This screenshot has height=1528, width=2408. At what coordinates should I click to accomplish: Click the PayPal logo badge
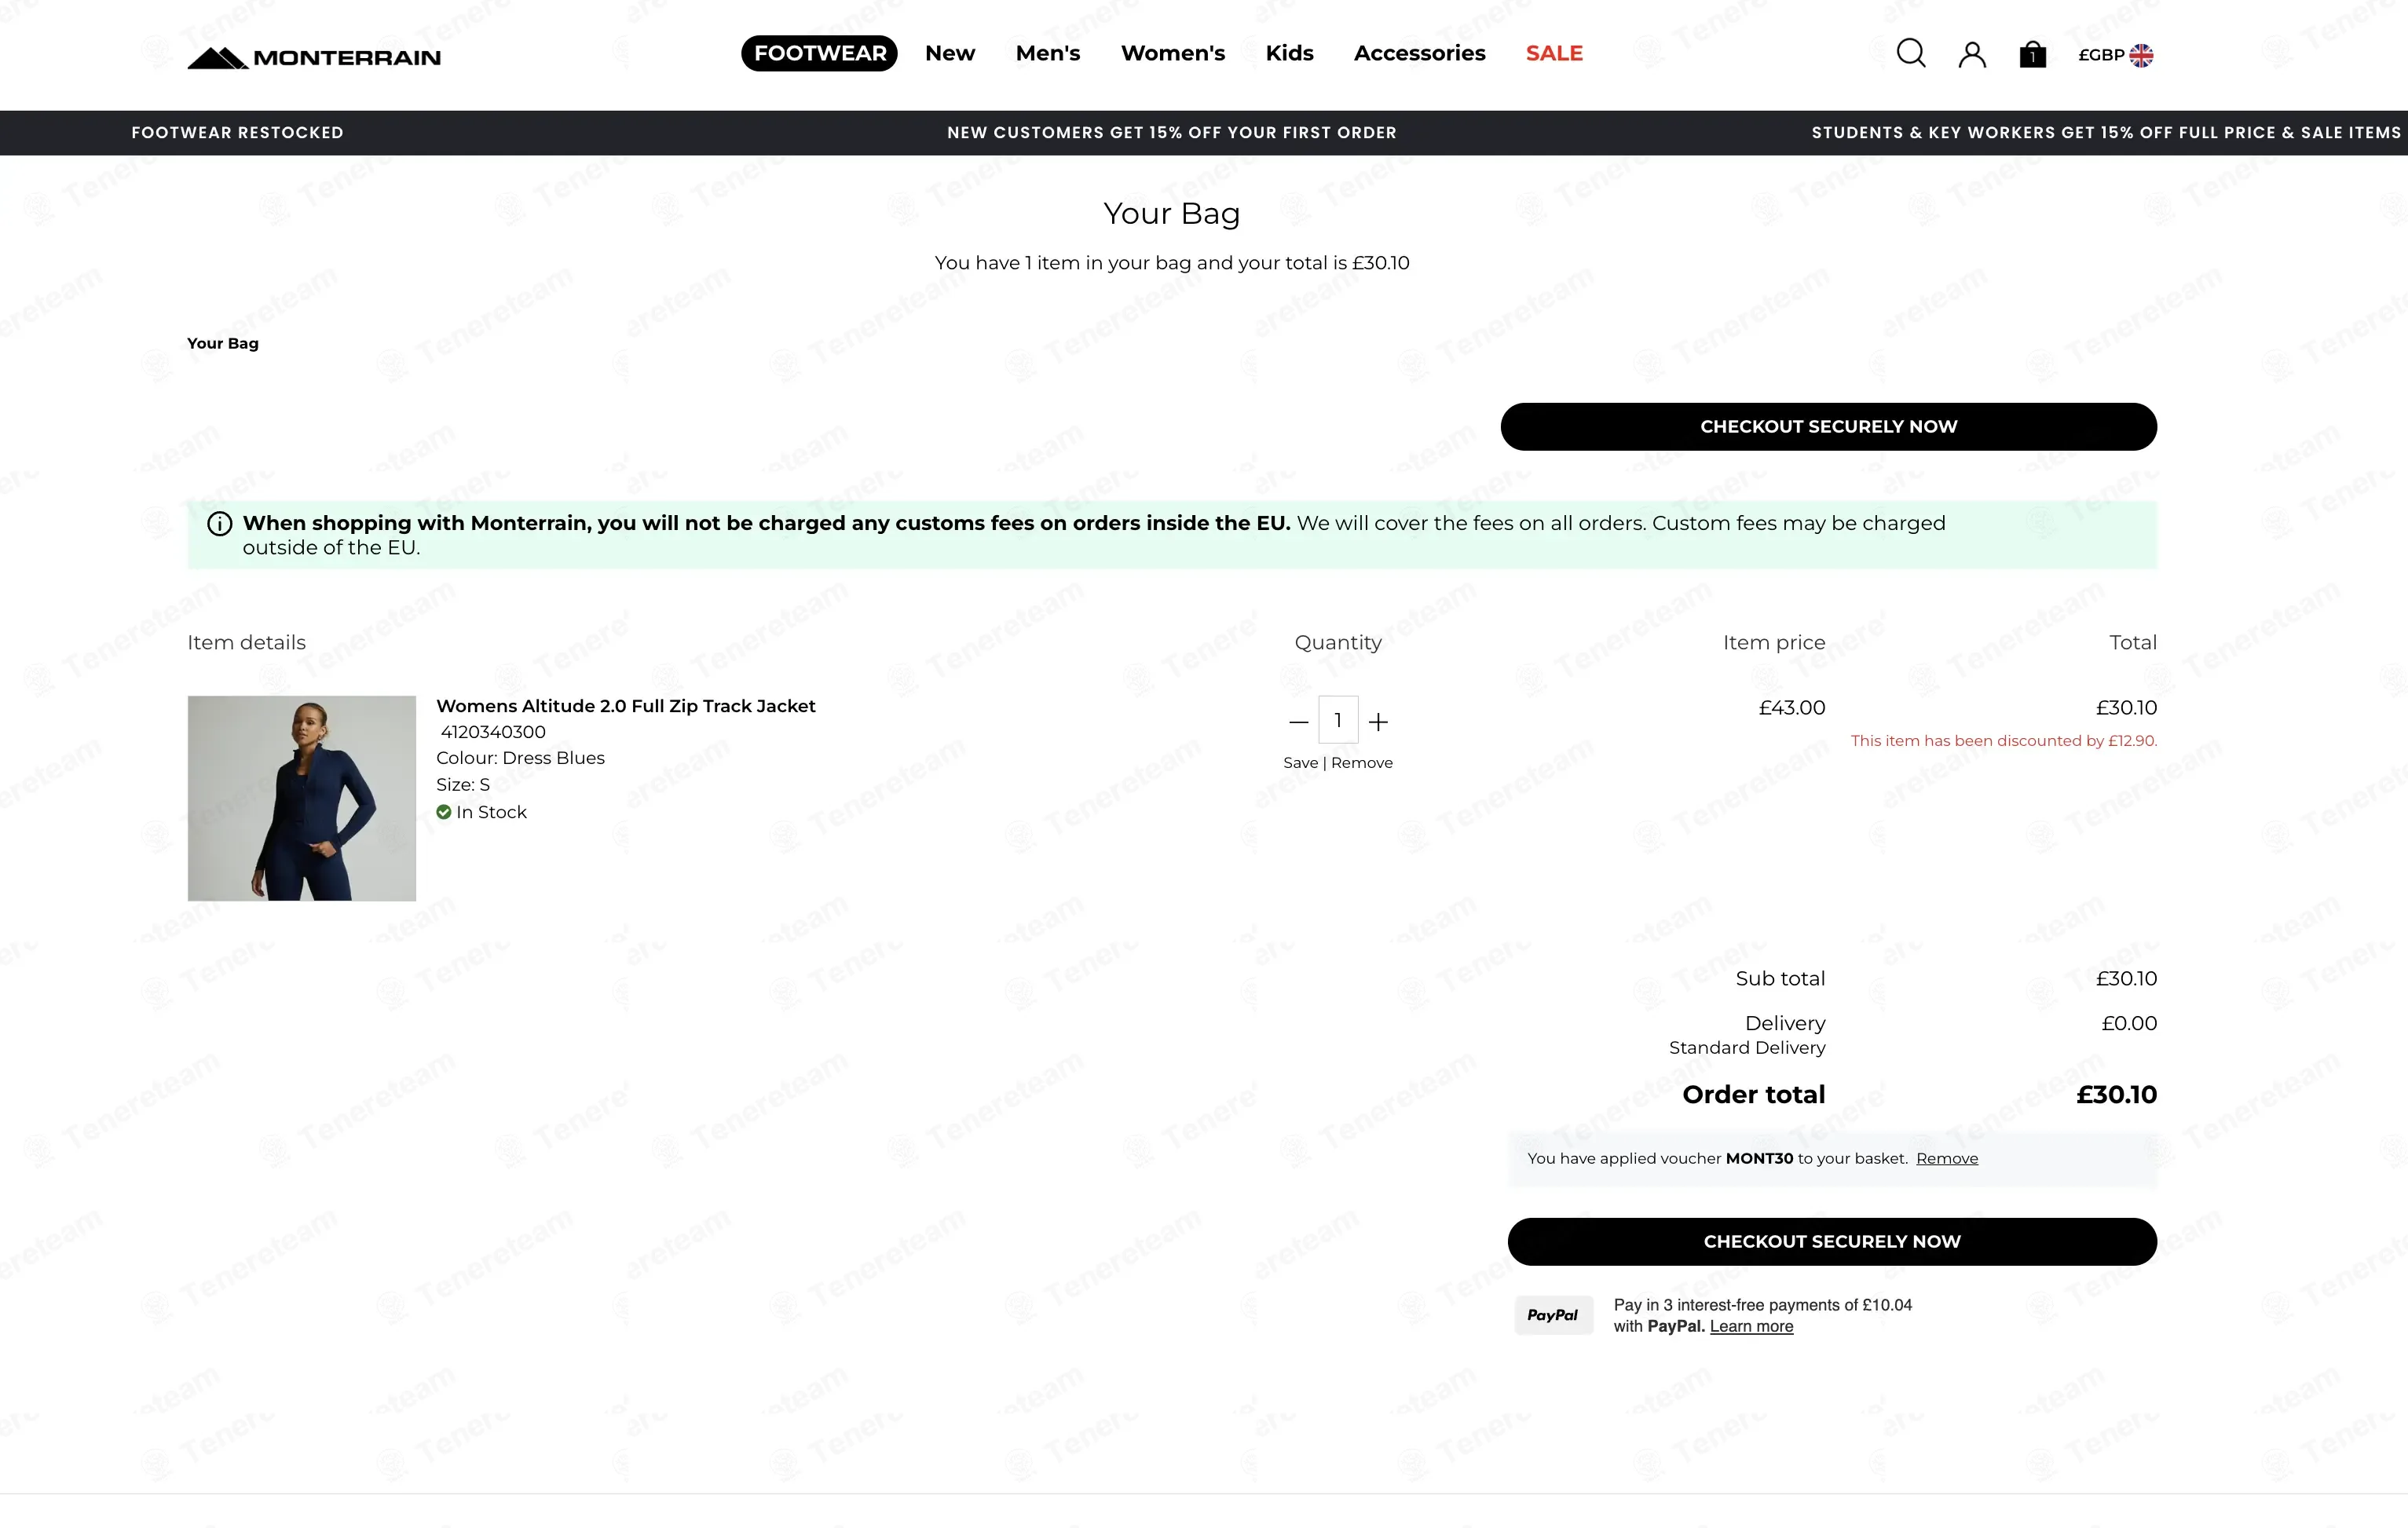(x=1553, y=1316)
